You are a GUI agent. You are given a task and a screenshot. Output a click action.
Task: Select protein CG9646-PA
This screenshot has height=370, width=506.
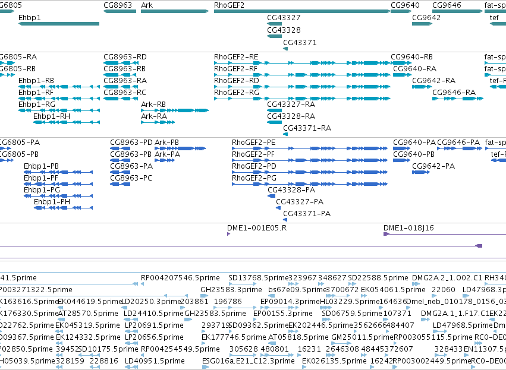click(x=460, y=148)
